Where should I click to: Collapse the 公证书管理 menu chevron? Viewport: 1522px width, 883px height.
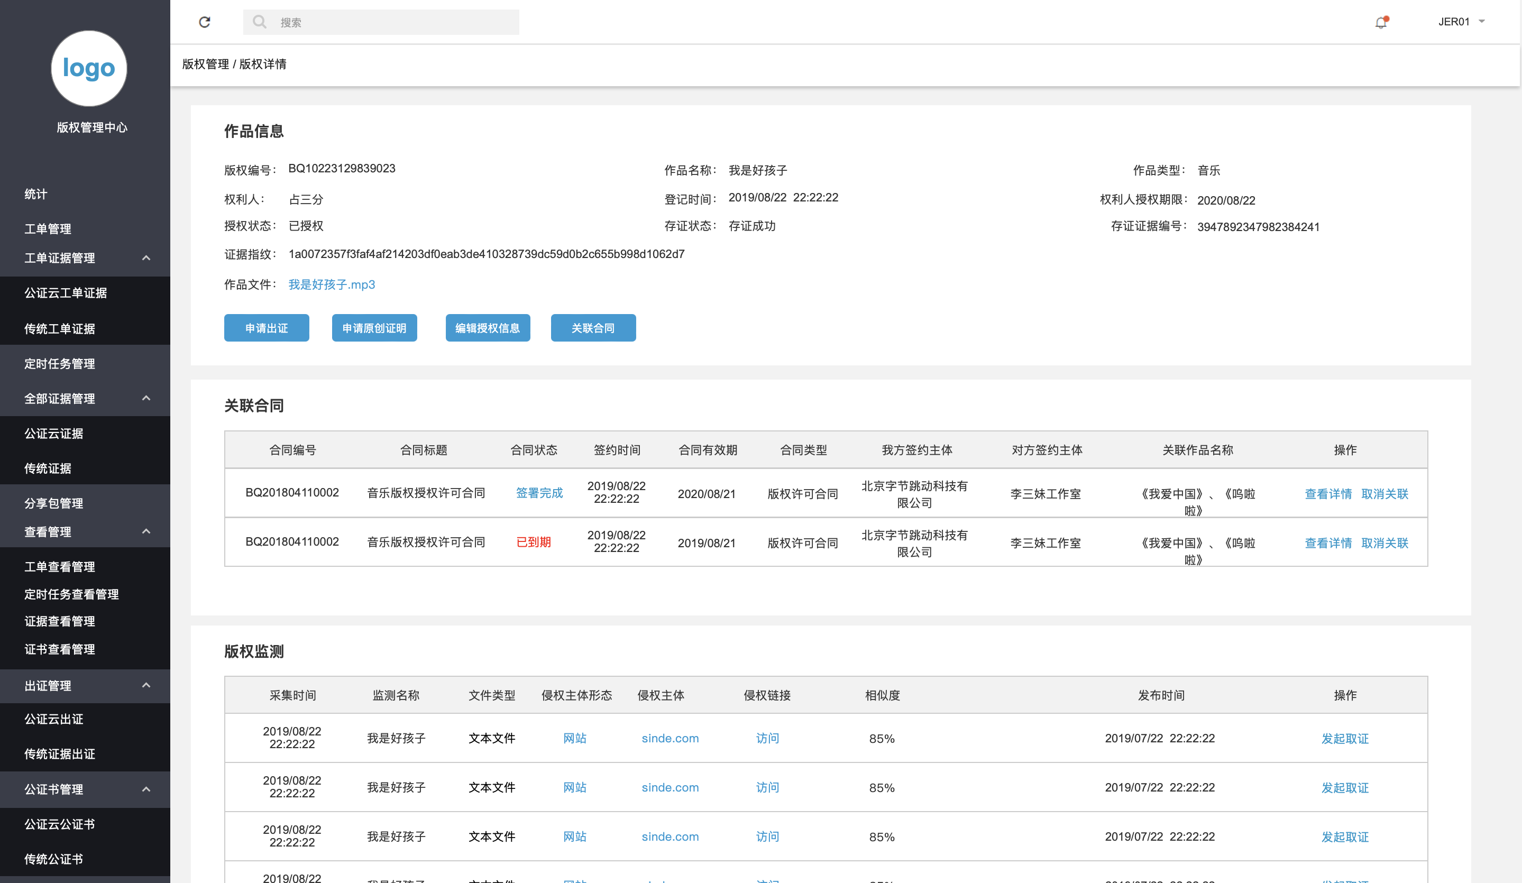(146, 789)
